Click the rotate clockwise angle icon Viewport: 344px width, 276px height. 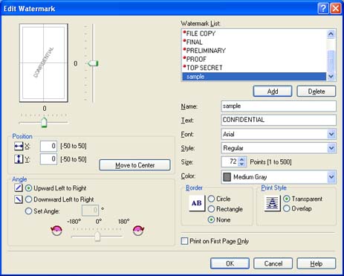(x=138, y=231)
